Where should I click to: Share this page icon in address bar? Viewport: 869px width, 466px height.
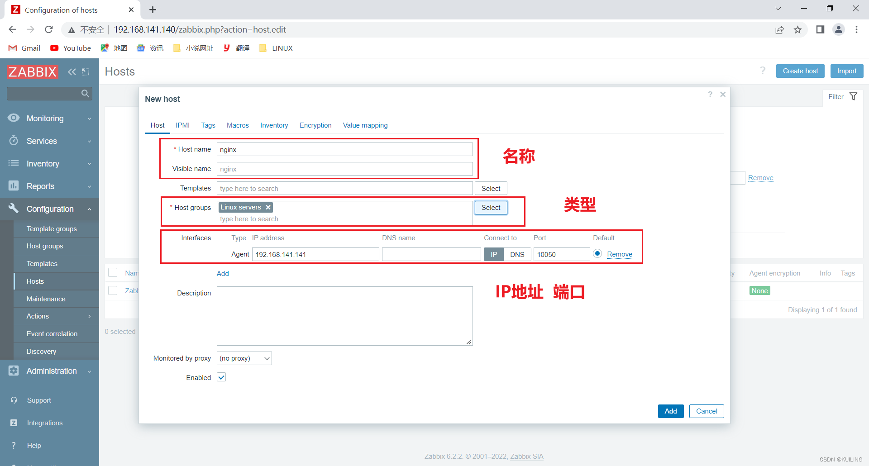pyautogui.click(x=779, y=30)
